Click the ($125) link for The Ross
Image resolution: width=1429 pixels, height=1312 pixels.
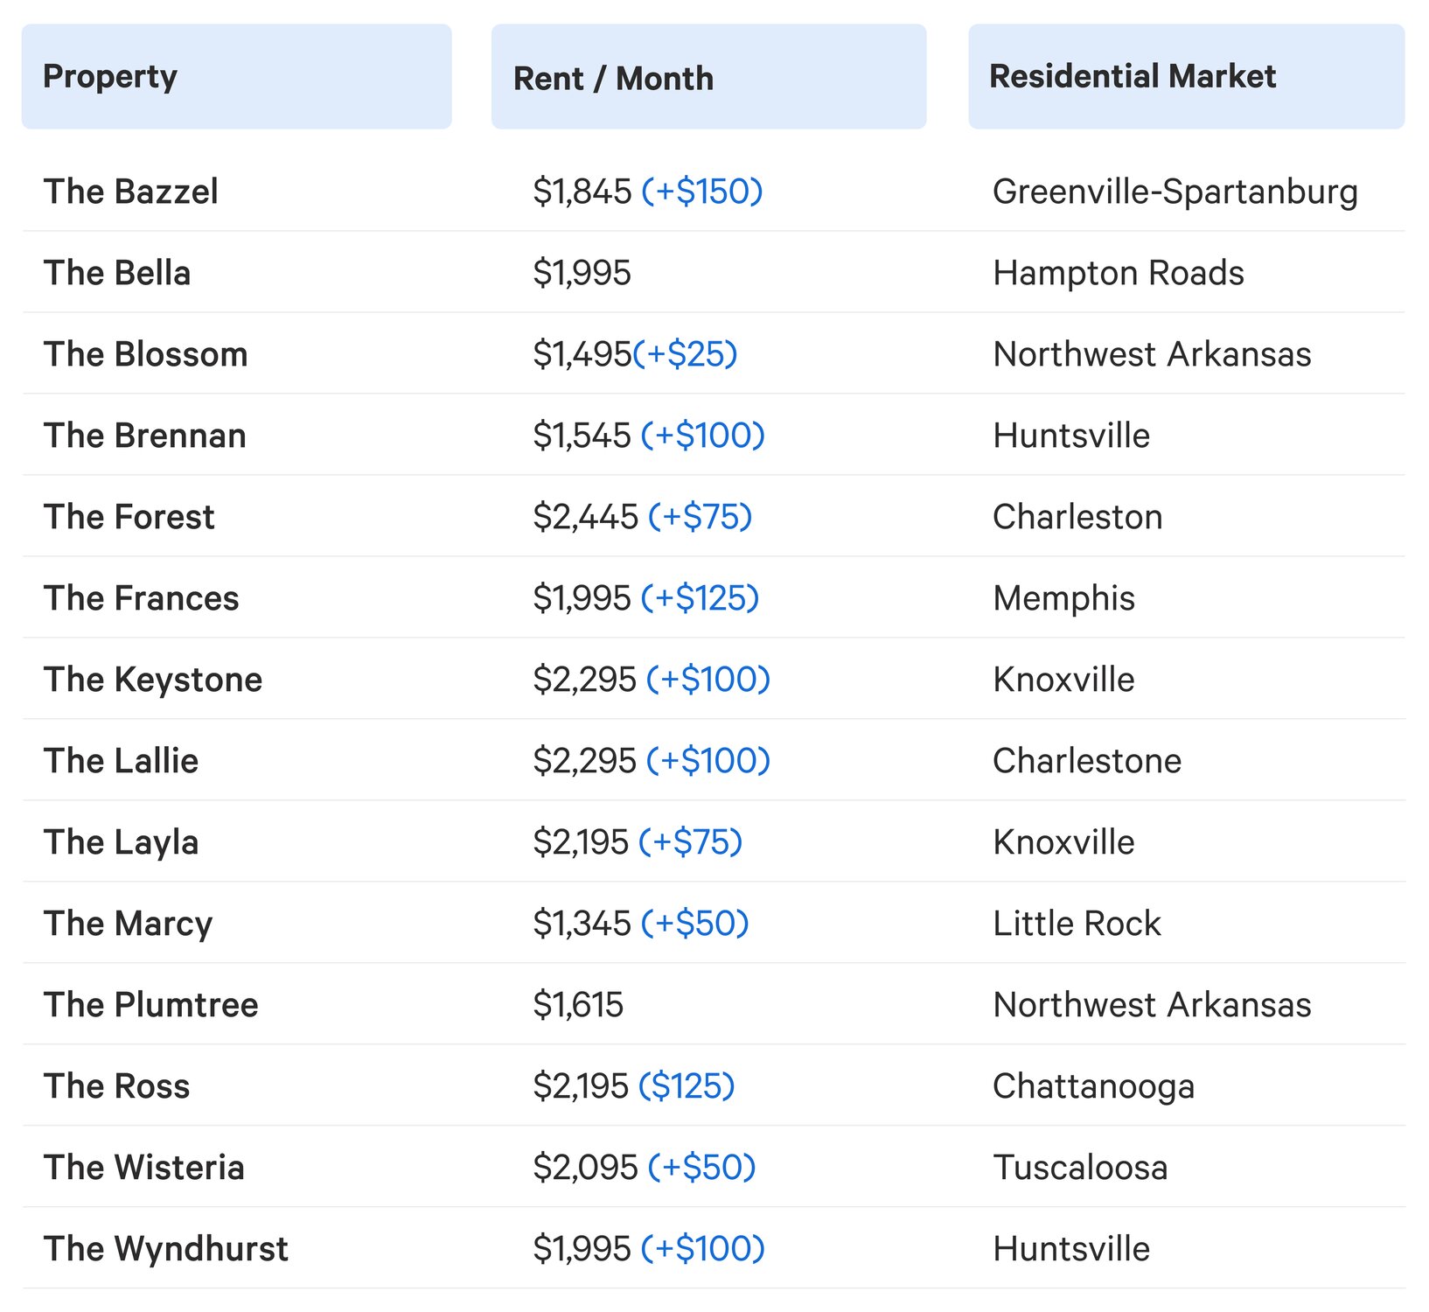click(x=687, y=1086)
